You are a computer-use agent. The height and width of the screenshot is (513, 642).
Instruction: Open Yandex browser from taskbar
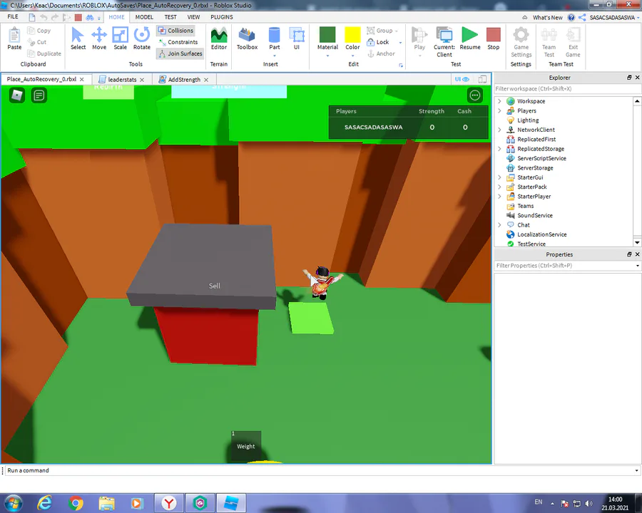click(x=168, y=503)
